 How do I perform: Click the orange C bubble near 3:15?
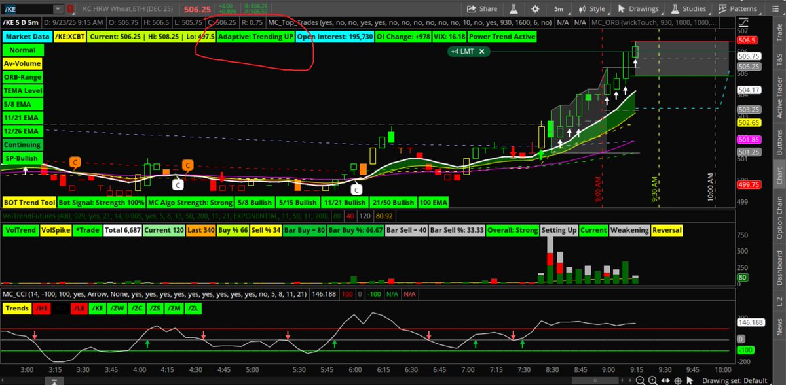coord(75,162)
